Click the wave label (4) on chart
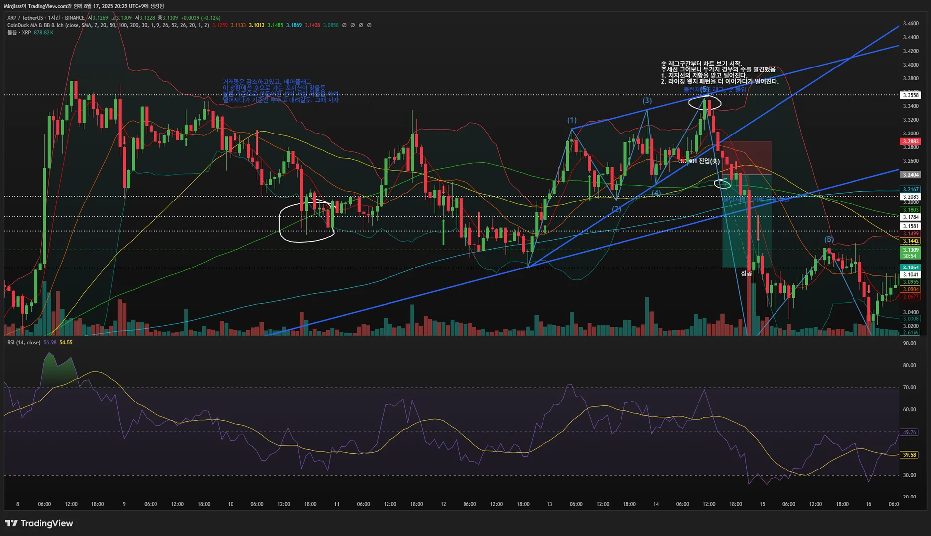The image size is (931, 536). [656, 193]
